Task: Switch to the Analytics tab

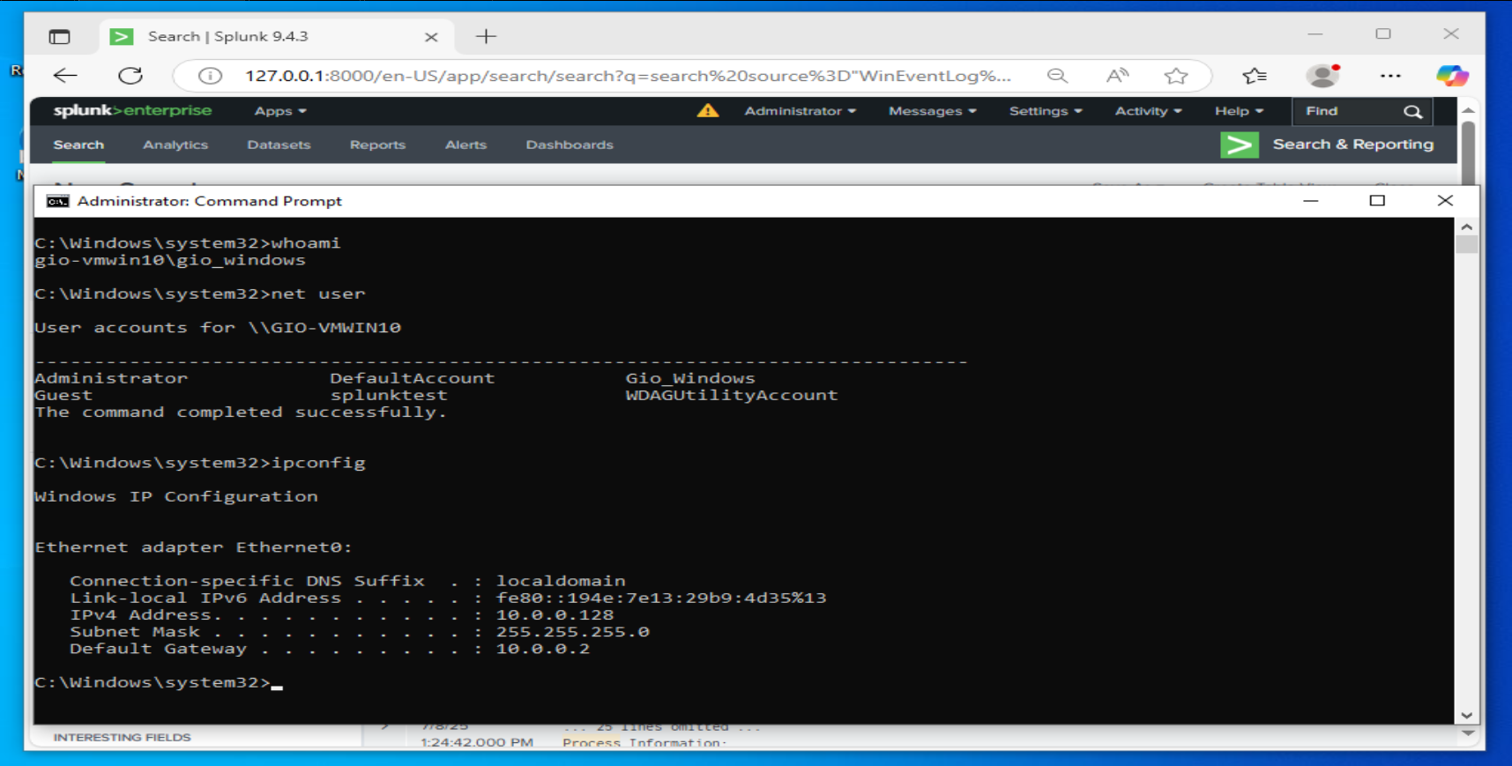Action: 175,145
